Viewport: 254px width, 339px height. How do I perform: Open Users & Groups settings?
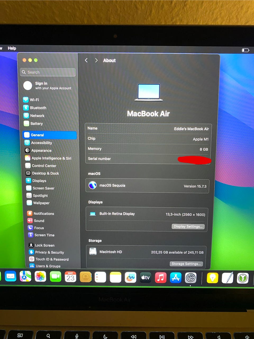(x=45, y=266)
